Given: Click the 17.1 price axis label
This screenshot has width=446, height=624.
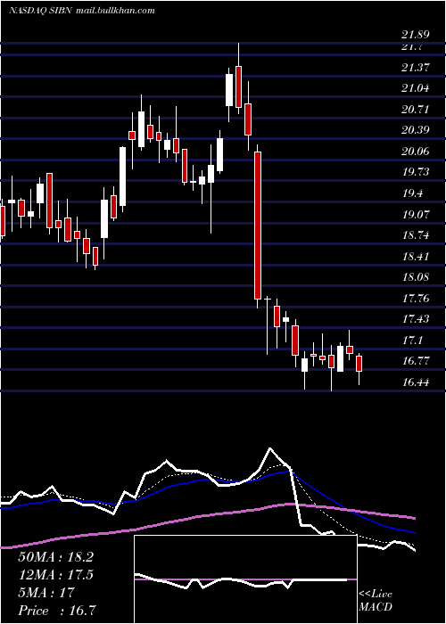Looking at the screenshot, I should point(412,340).
